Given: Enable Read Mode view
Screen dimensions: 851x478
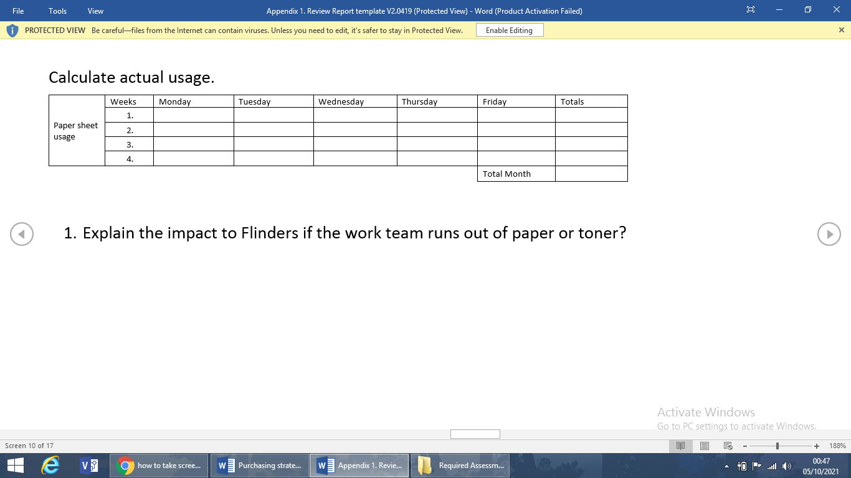Looking at the screenshot, I should (x=680, y=446).
